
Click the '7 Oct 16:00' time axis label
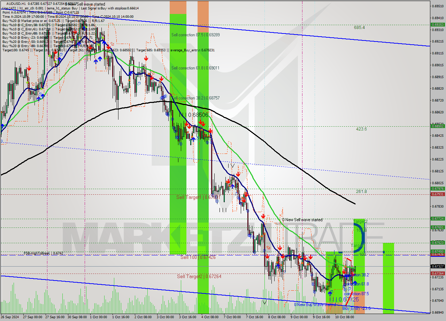point(254,317)
